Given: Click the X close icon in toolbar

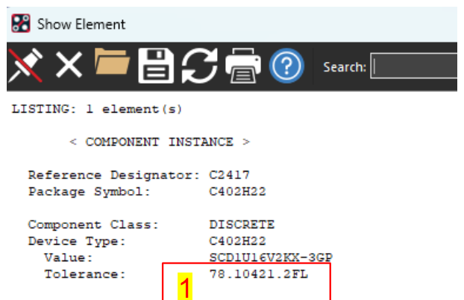Looking at the screenshot, I should pos(69,65).
